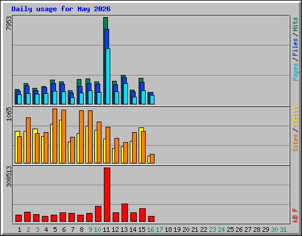Click the green day 3 label

point(37,230)
